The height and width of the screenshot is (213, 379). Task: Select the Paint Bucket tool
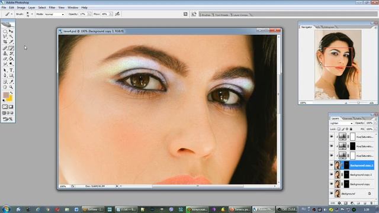click(11, 59)
